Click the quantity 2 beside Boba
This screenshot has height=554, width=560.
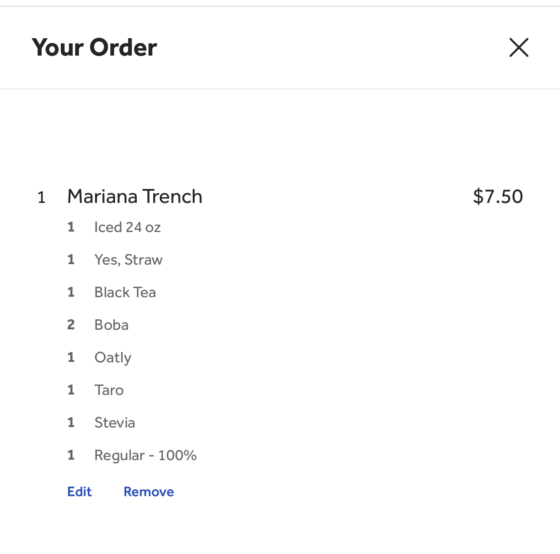(x=71, y=325)
